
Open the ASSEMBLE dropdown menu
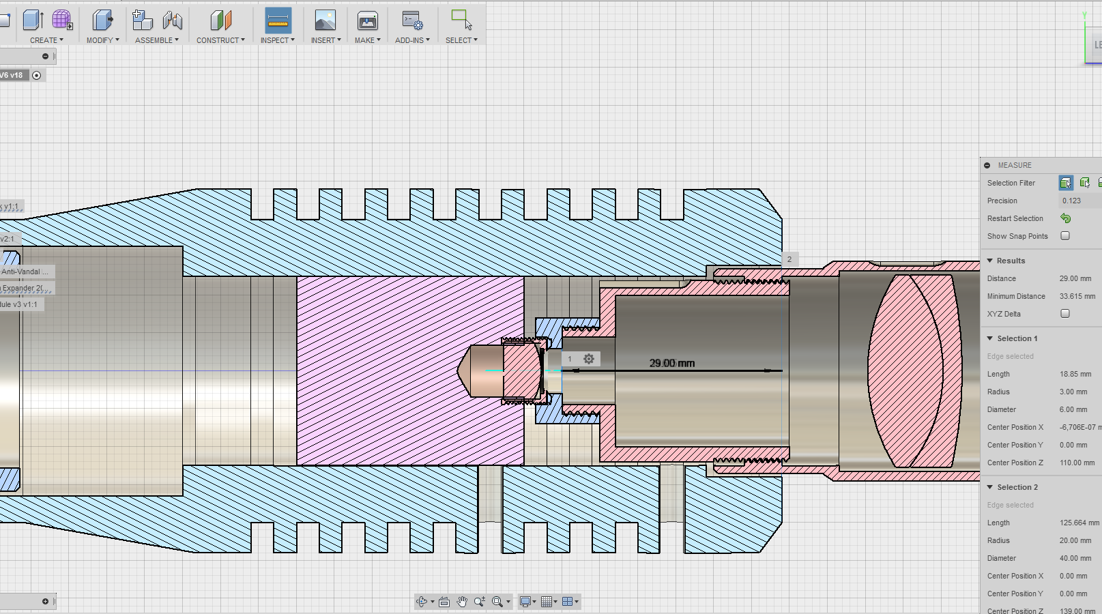(x=157, y=40)
